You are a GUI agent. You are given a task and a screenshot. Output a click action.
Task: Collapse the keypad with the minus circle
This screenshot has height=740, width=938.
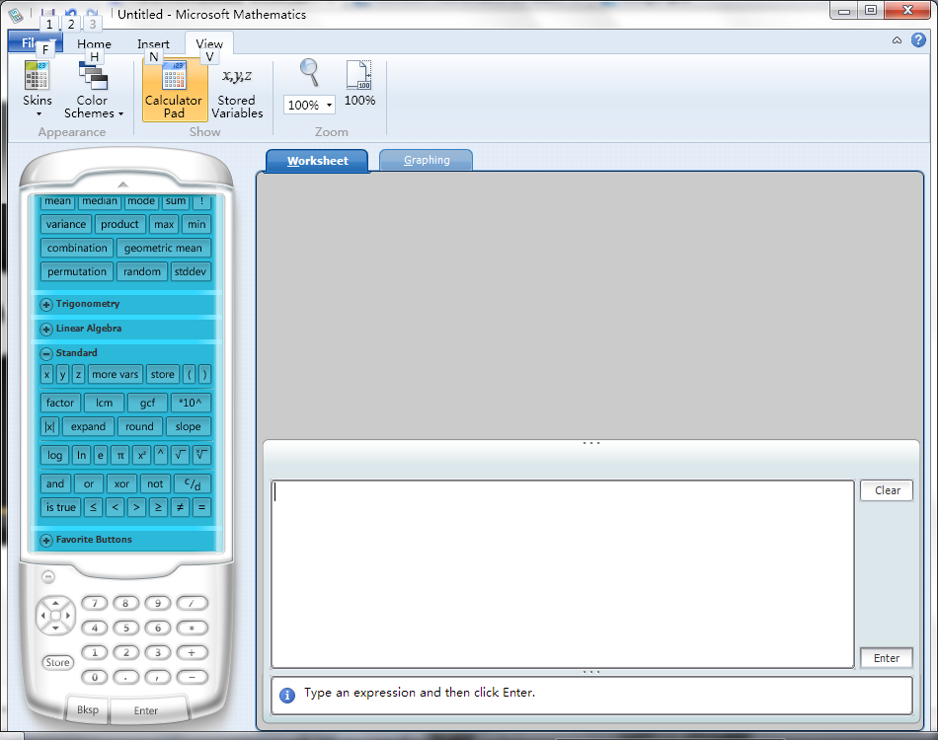click(x=48, y=577)
